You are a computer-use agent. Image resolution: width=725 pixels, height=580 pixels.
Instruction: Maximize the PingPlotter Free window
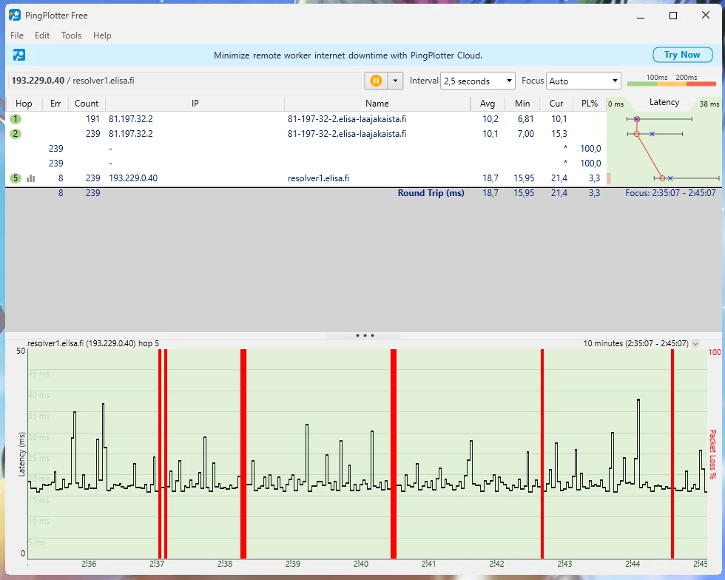pyautogui.click(x=673, y=16)
